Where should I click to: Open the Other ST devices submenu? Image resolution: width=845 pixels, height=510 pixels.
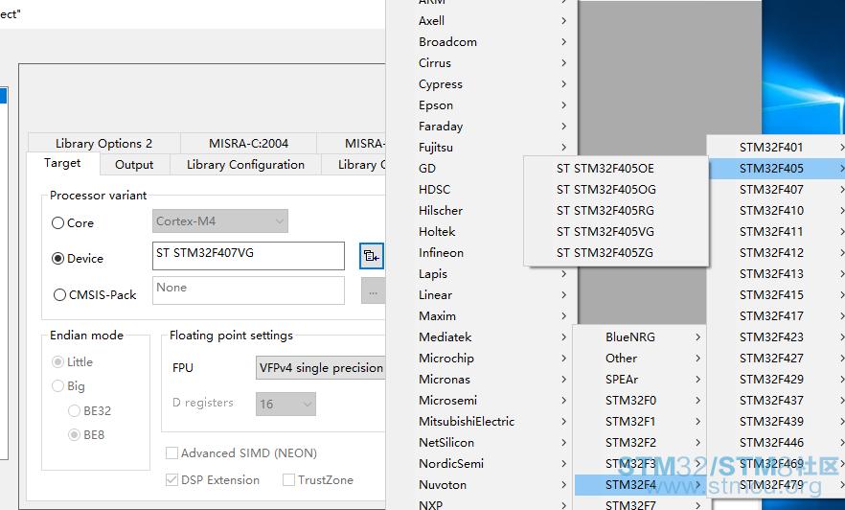(x=640, y=358)
